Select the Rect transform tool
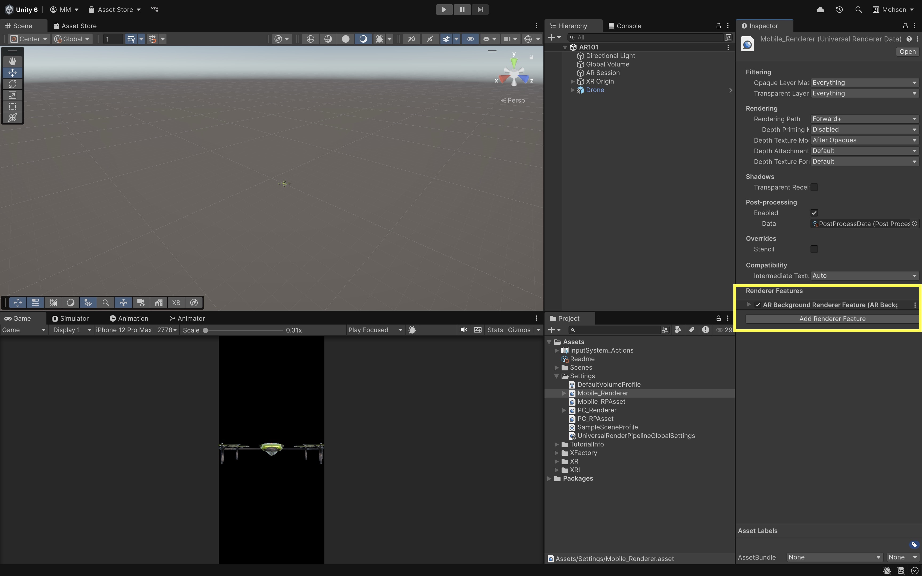 click(13, 106)
